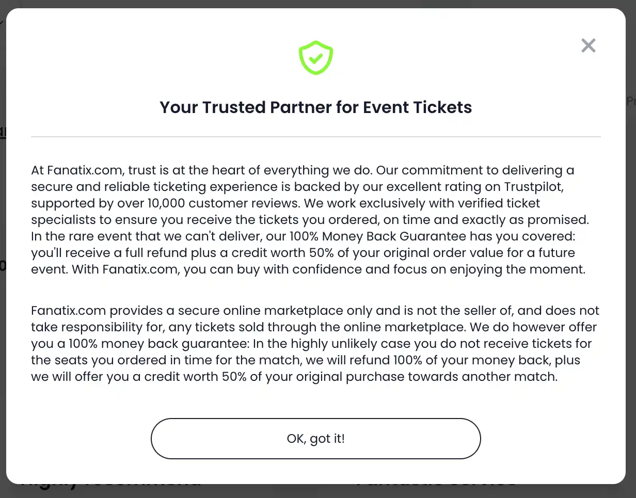Click the second paragraph about the marketplace guarantee
Screen dimensions: 636x498
315,343
